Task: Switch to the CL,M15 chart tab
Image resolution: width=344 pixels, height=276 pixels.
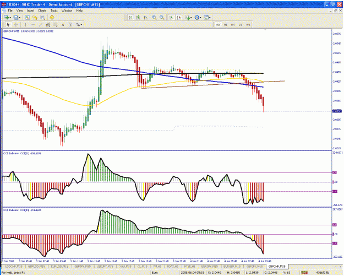Action: (x=143, y=266)
